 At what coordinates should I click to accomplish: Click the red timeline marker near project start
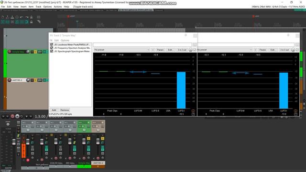click(x=68, y=16)
